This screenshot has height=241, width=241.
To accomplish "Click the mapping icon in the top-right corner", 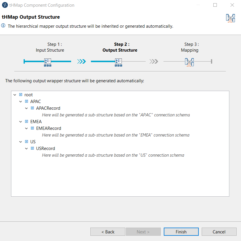I will pos(231,18).
